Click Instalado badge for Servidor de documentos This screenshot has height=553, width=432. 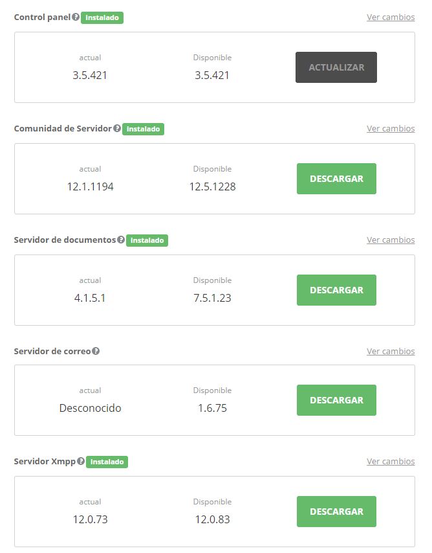tap(147, 240)
